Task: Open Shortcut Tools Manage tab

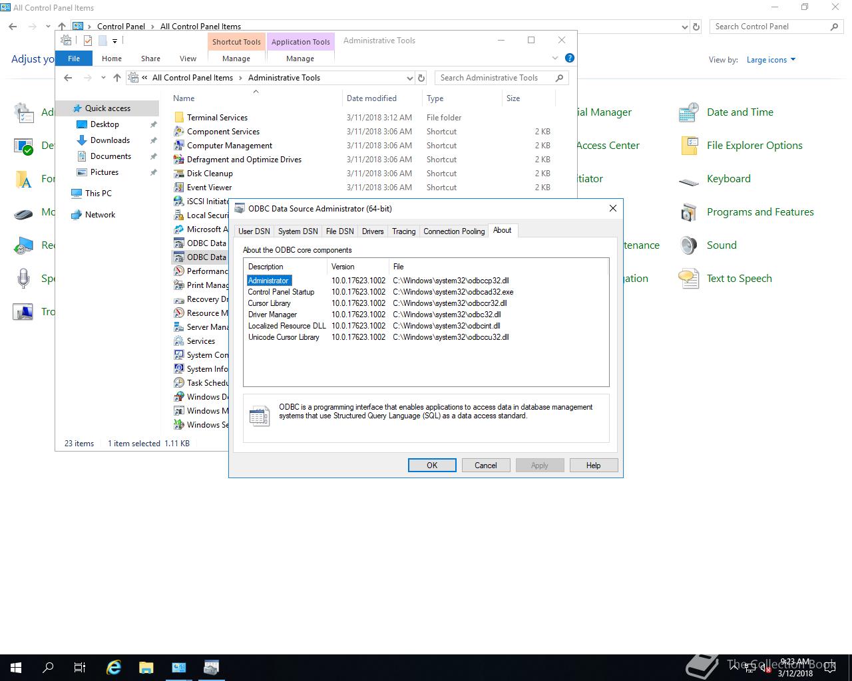Action: [236, 59]
